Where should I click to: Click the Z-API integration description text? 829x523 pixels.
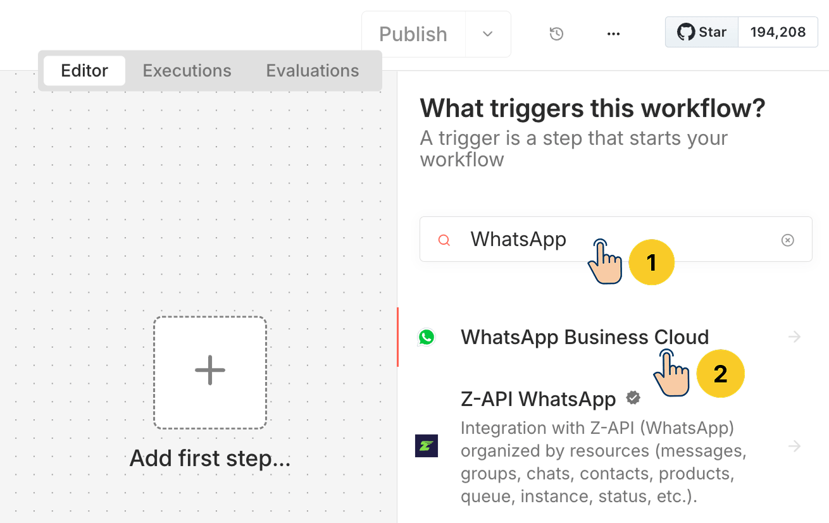pyautogui.click(x=604, y=462)
